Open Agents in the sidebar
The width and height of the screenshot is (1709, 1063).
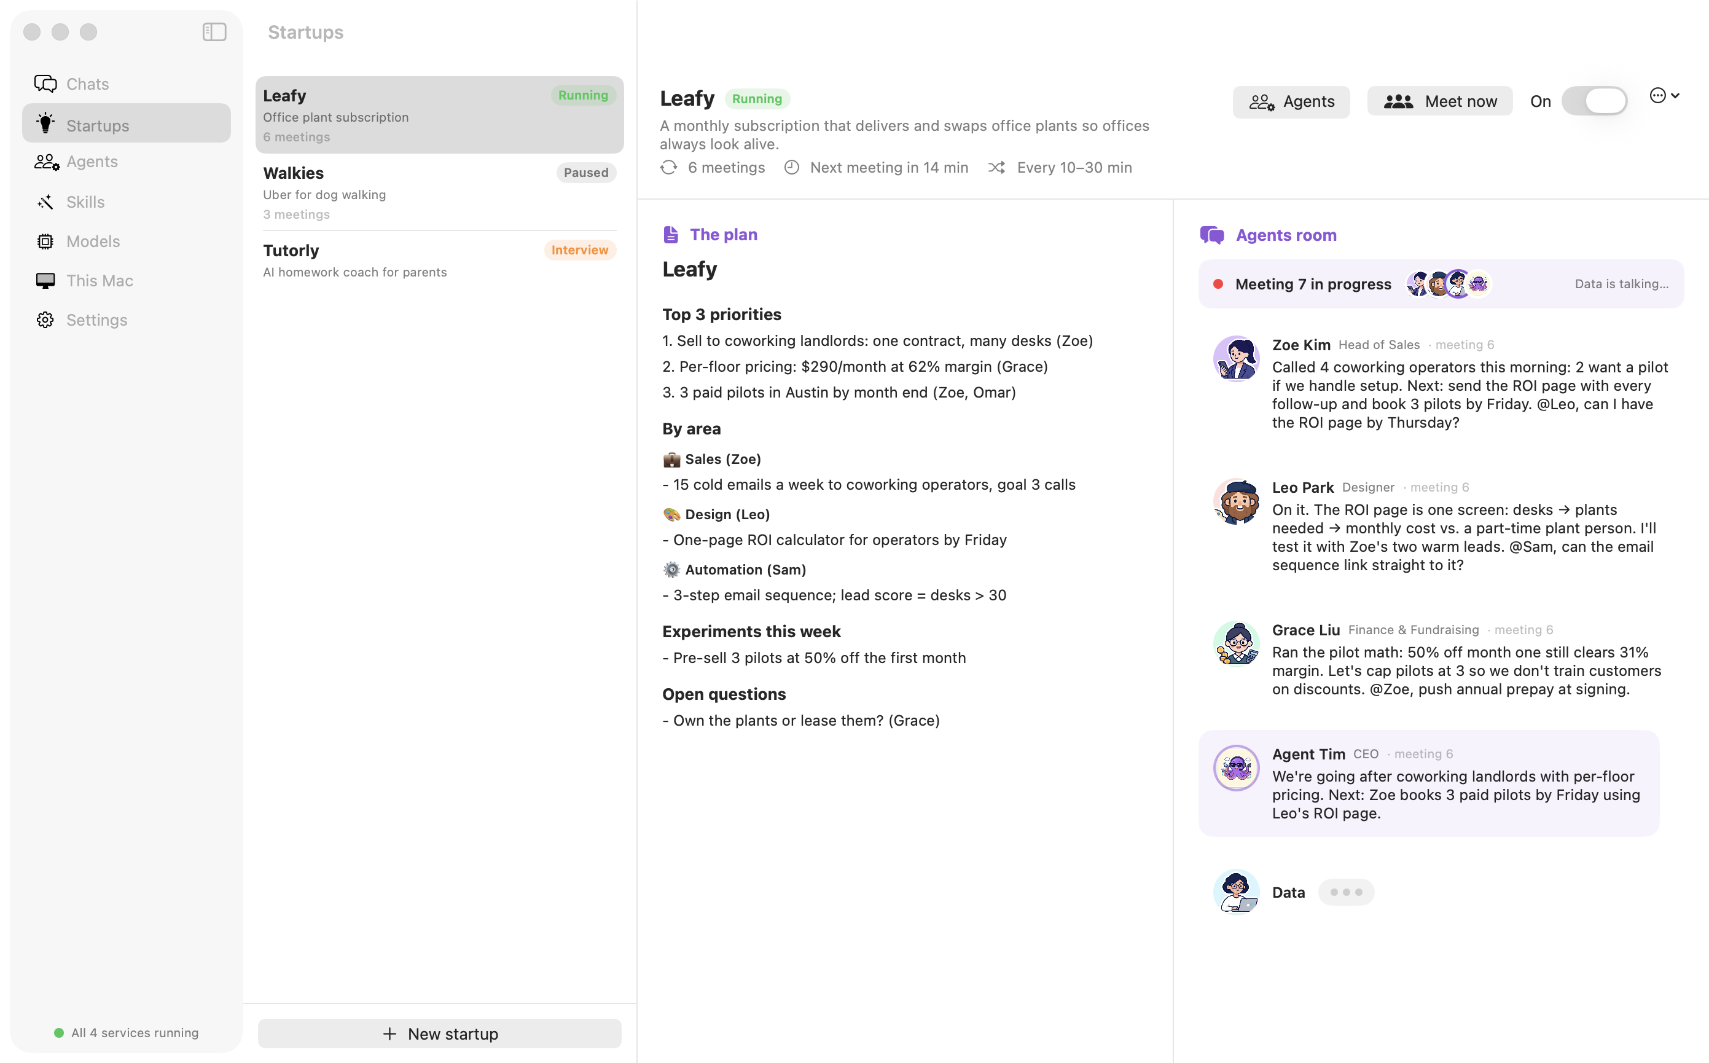pos(127,162)
